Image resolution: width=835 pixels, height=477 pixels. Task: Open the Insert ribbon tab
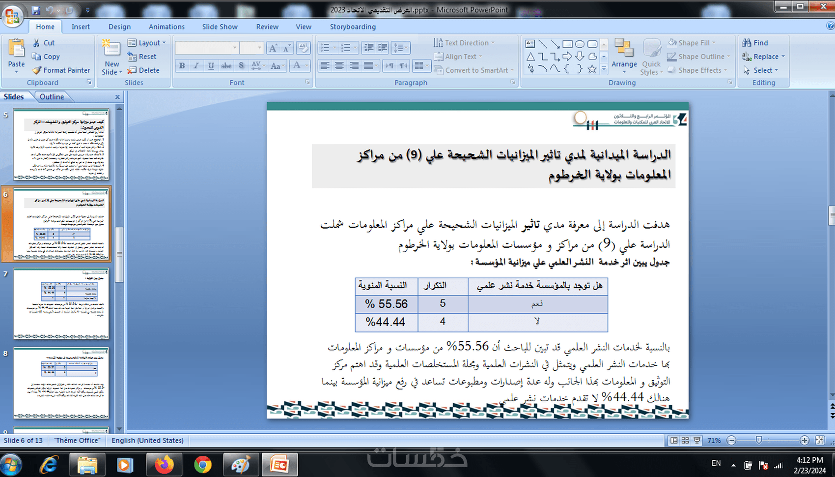pyautogui.click(x=81, y=27)
